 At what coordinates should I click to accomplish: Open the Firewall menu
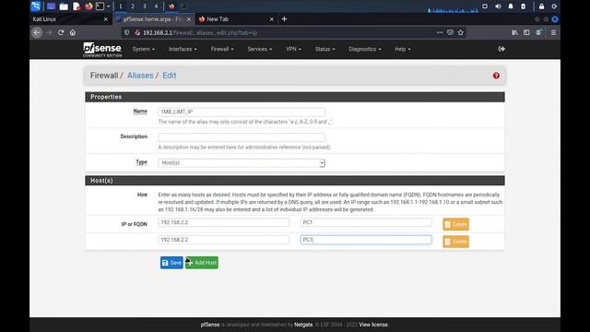point(222,49)
